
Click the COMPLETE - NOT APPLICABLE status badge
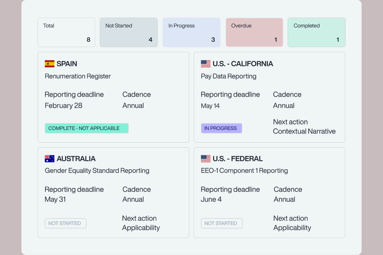click(x=87, y=128)
